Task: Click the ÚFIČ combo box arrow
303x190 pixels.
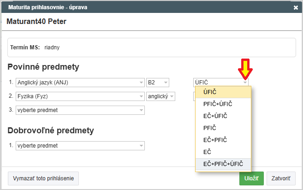Action: tap(245, 83)
